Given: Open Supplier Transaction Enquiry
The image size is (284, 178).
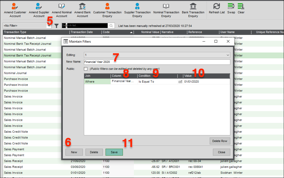Looking at the screenshot, I should (137, 10).
